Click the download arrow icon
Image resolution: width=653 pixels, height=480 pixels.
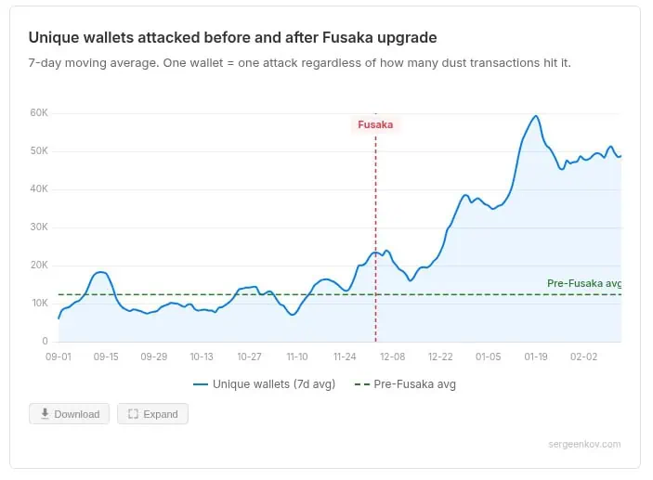coord(44,414)
